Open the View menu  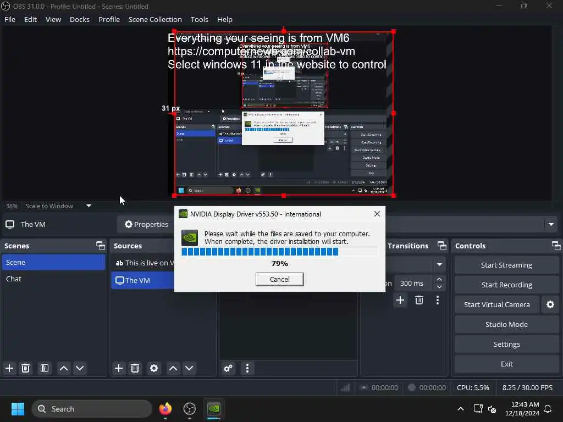53,19
